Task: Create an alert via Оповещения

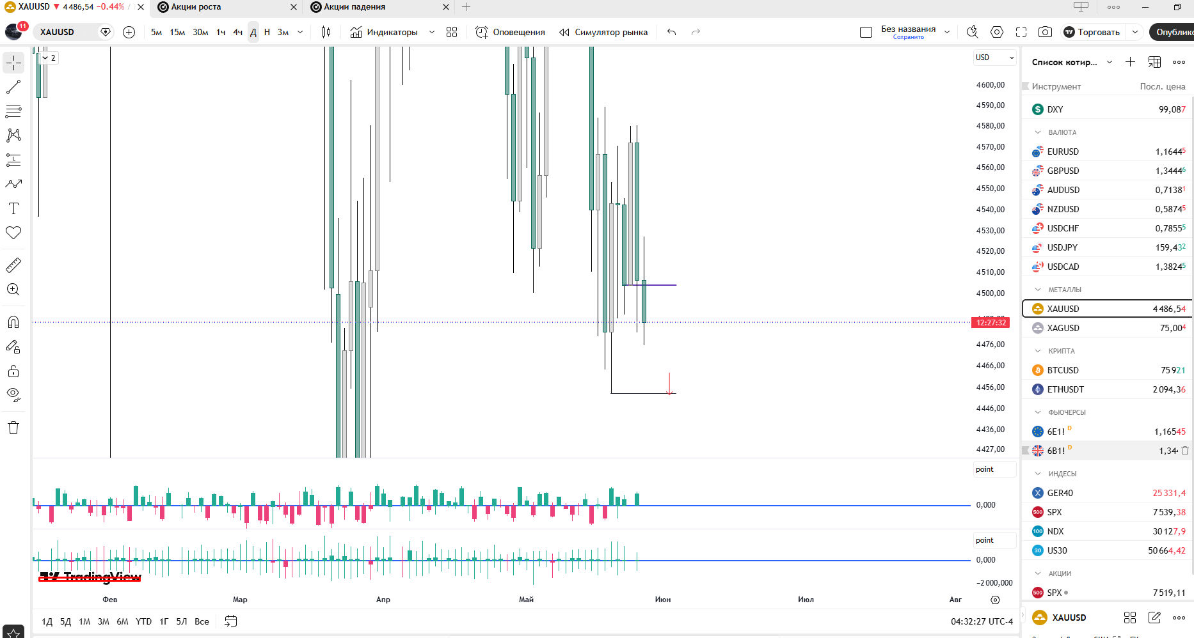Action: pos(510,32)
